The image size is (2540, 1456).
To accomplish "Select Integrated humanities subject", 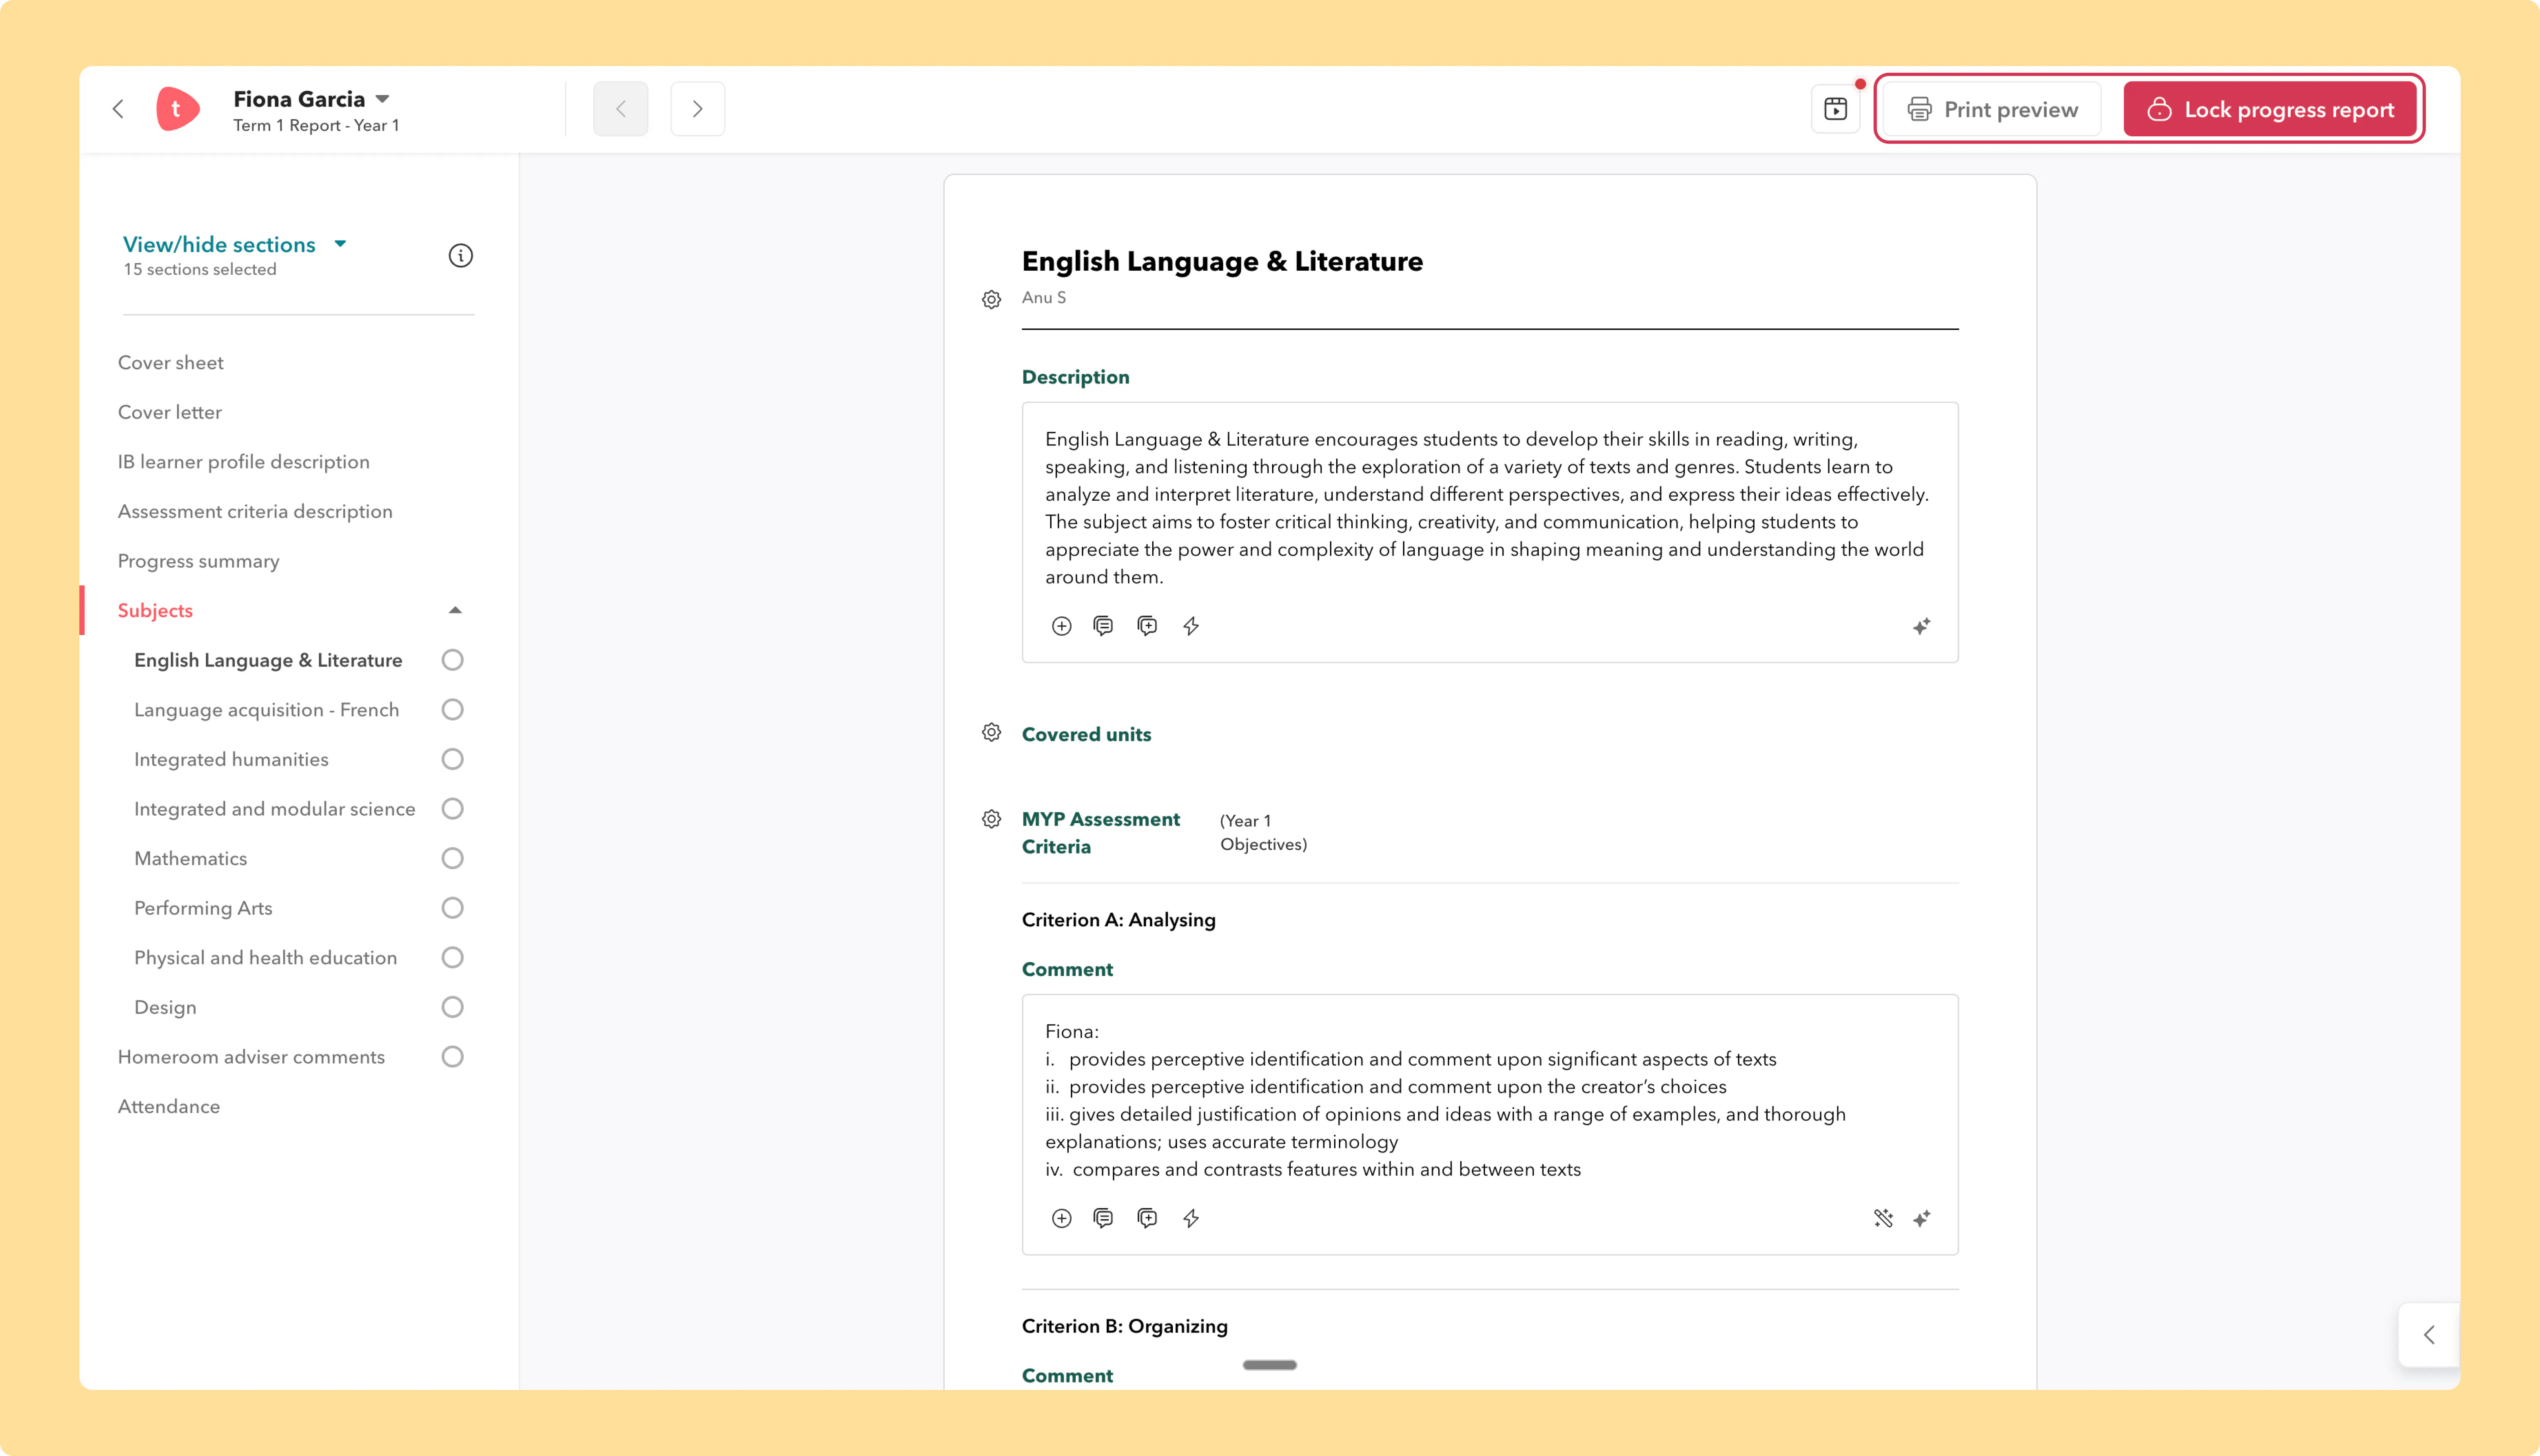I will (x=231, y=759).
